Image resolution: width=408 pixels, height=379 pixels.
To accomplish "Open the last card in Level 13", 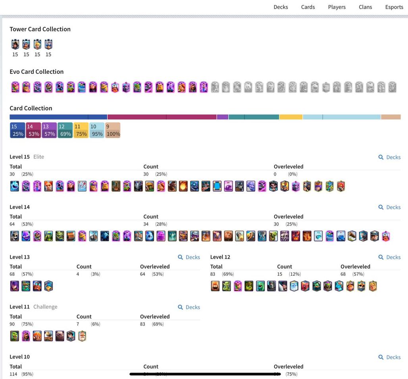I will [48, 286].
